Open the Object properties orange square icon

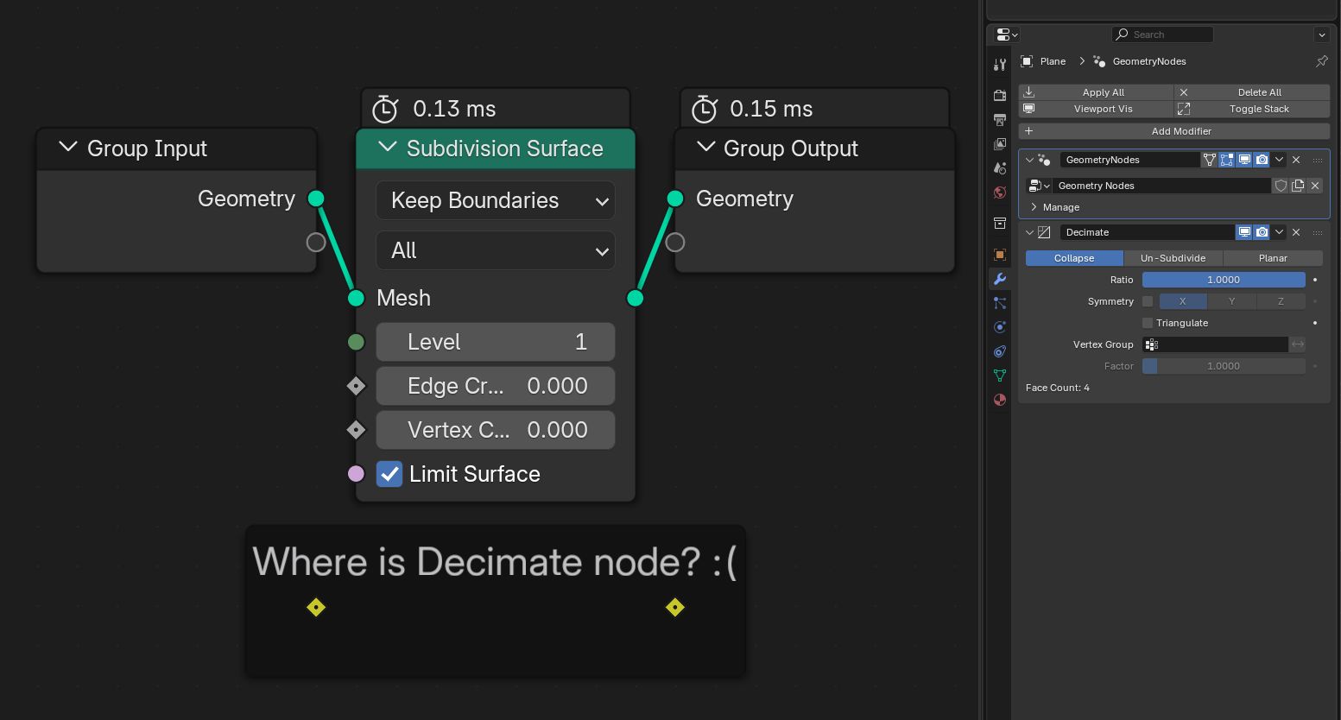pos(1000,255)
